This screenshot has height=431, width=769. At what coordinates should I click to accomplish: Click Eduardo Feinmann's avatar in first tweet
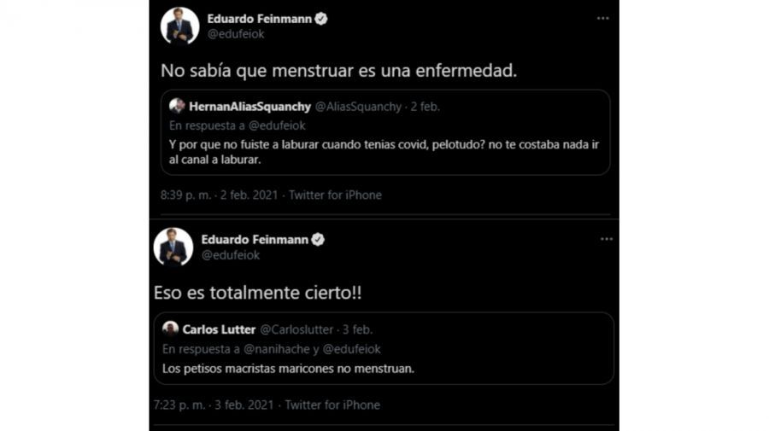point(179,26)
